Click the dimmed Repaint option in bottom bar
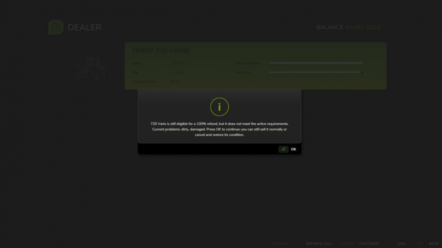 [280, 244]
